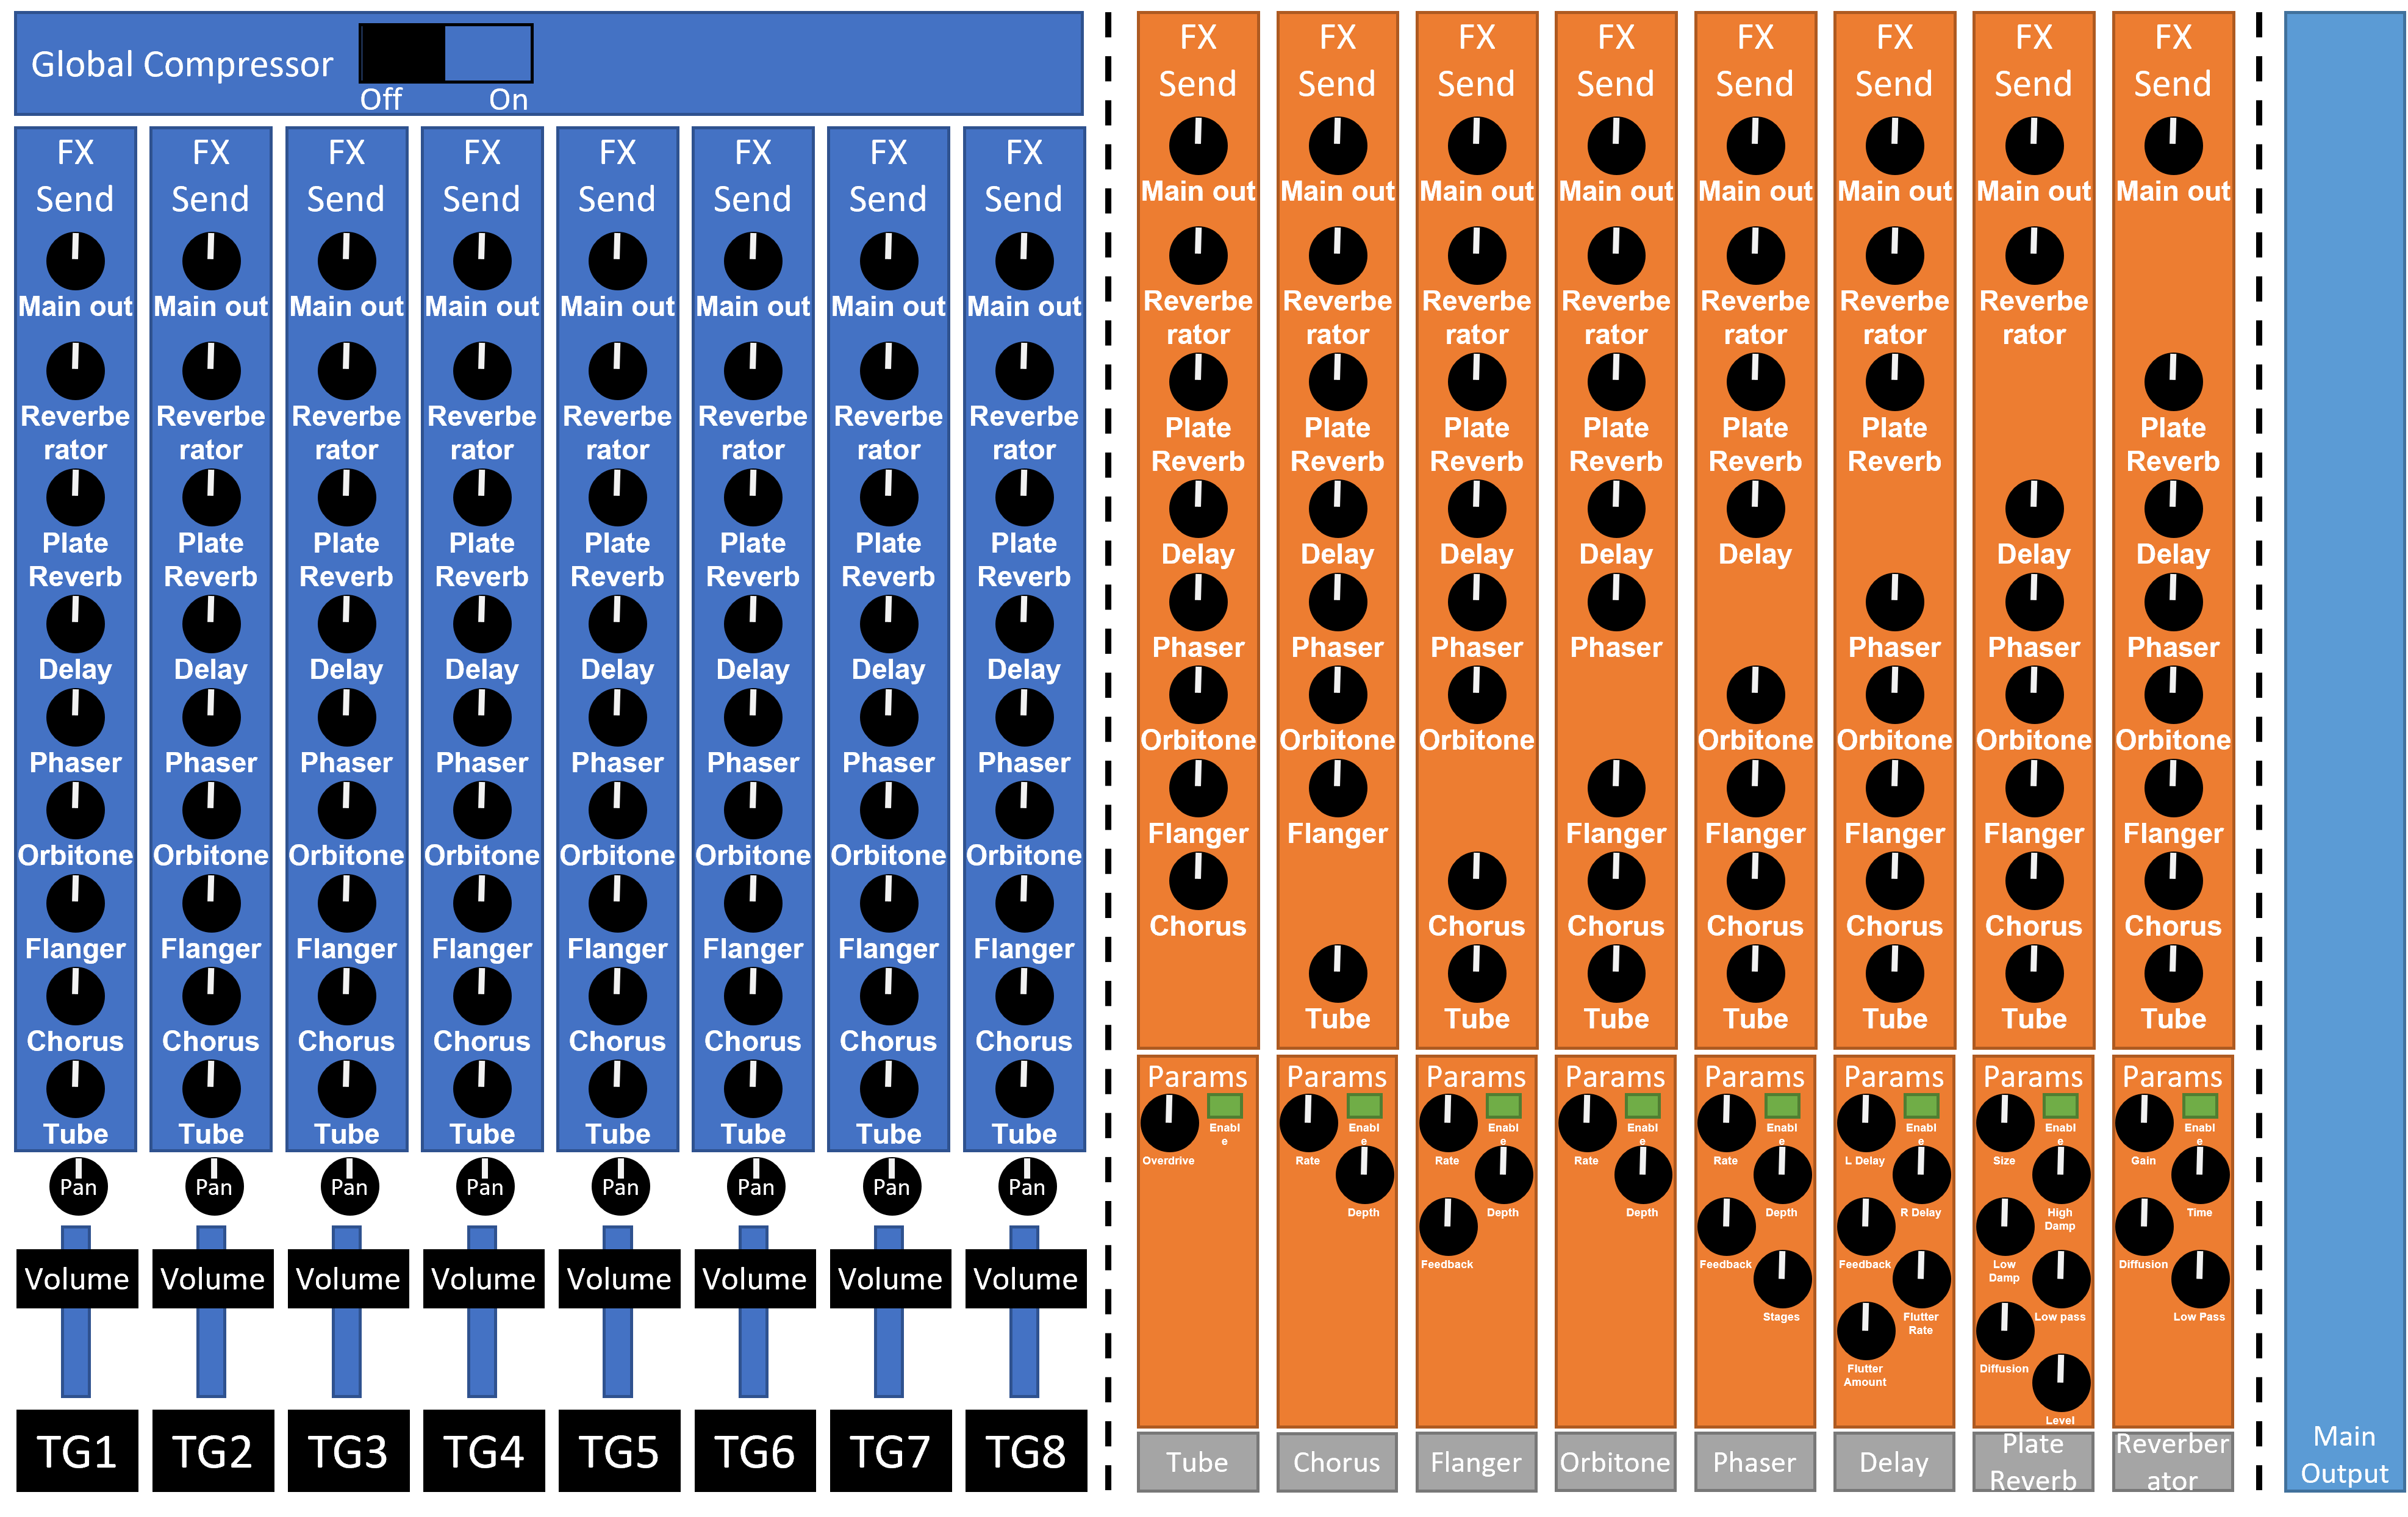The height and width of the screenshot is (1517, 2408).
Task: Click the Size knob in Plate Reverb params
Action: pyautogui.click(x=2005, y=1122)
